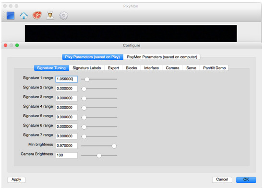
Task: Switch to the Pixy Parameters (saved on Pixy) tab
Action: 93,57
